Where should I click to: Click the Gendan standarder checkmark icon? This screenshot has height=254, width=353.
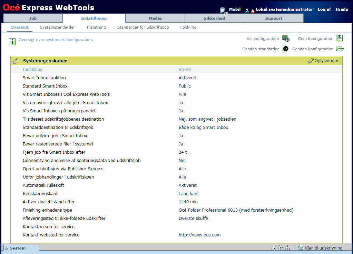[x=285, y=49]
